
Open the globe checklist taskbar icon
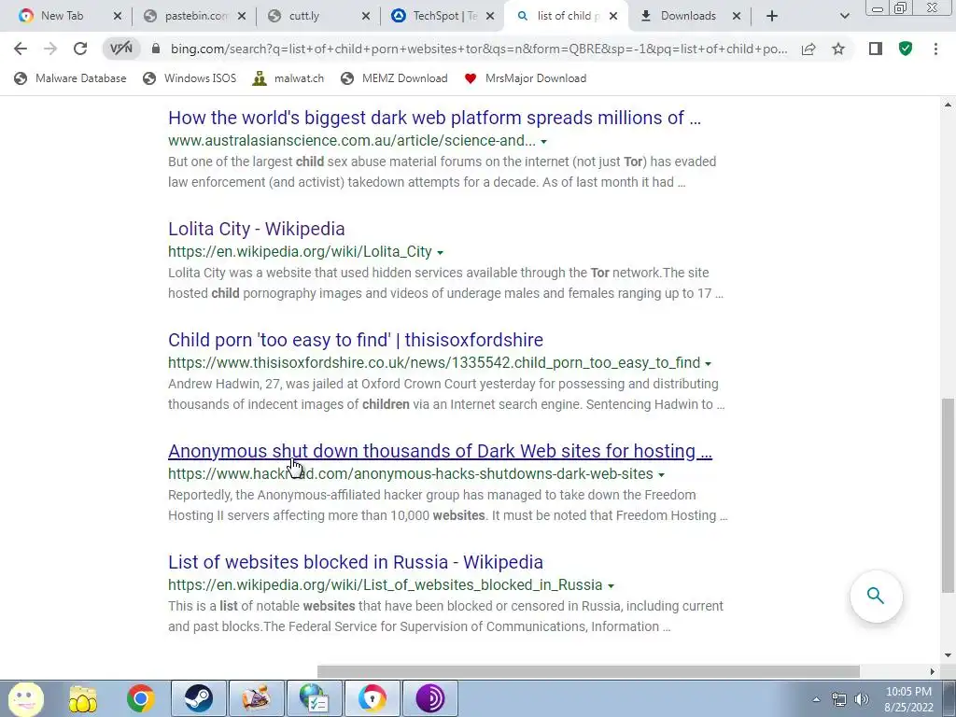[314, 698]
